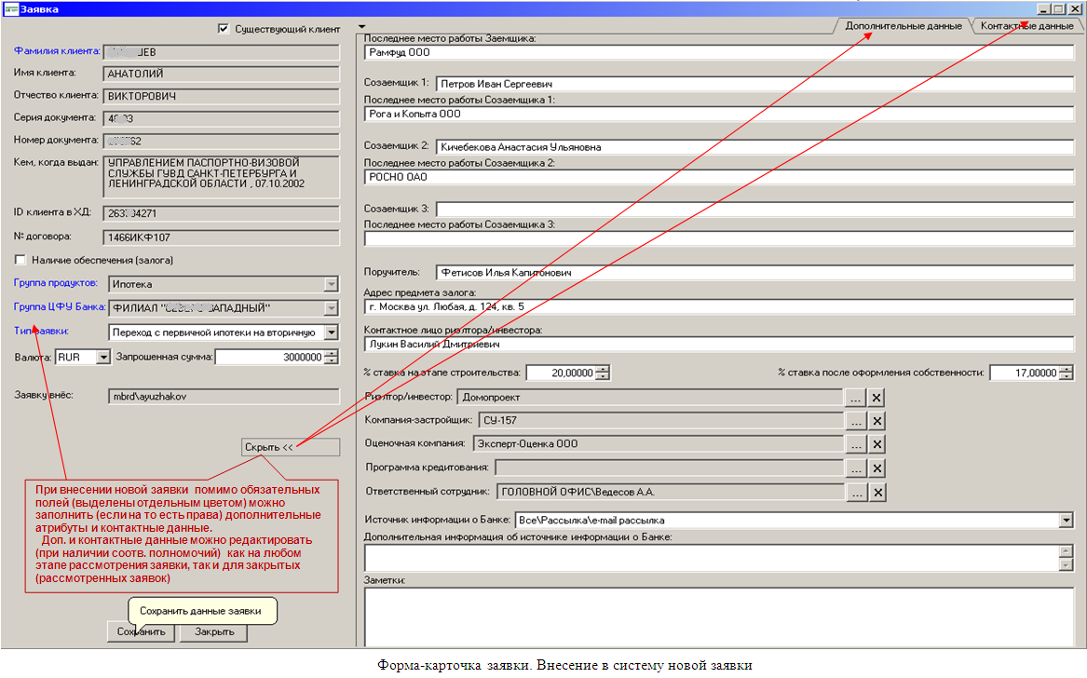Expand Источник информации о Банке dropdown
Screen dimensions: 1087x678
[1067, 520]
